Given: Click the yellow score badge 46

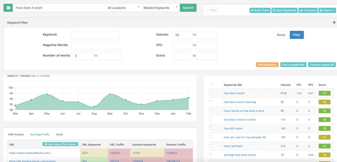Looking at the screenshot, I should (x=324, y=155).
